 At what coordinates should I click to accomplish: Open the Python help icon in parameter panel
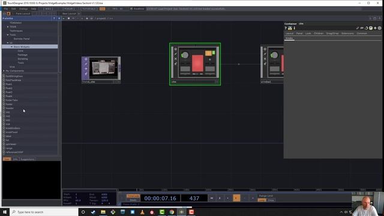[x=290, y=28]
